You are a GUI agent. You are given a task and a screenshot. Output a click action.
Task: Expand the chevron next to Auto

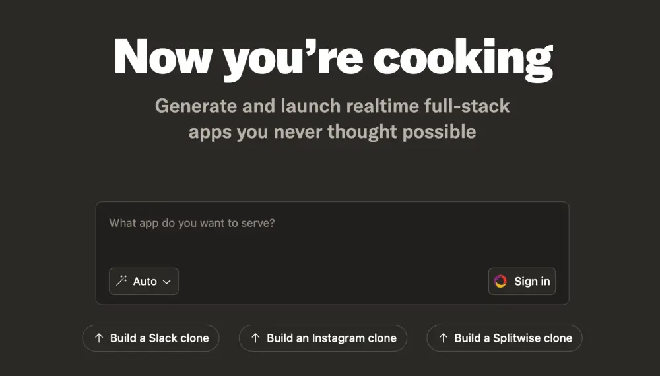click(x=167, y=282)
